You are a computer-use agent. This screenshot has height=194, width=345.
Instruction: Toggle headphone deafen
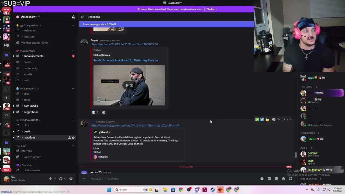tap(61, 179)
